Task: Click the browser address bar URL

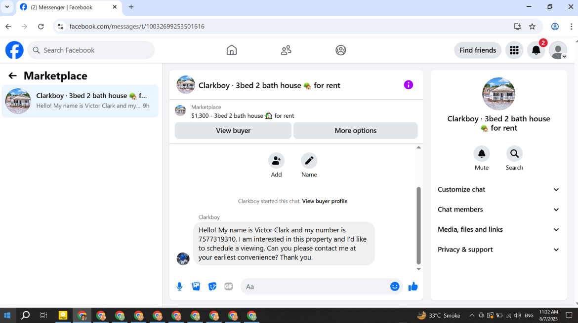Action: coord(137,27)
